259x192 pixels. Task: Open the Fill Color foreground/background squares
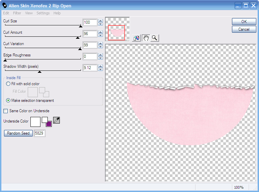click(44, 92)
